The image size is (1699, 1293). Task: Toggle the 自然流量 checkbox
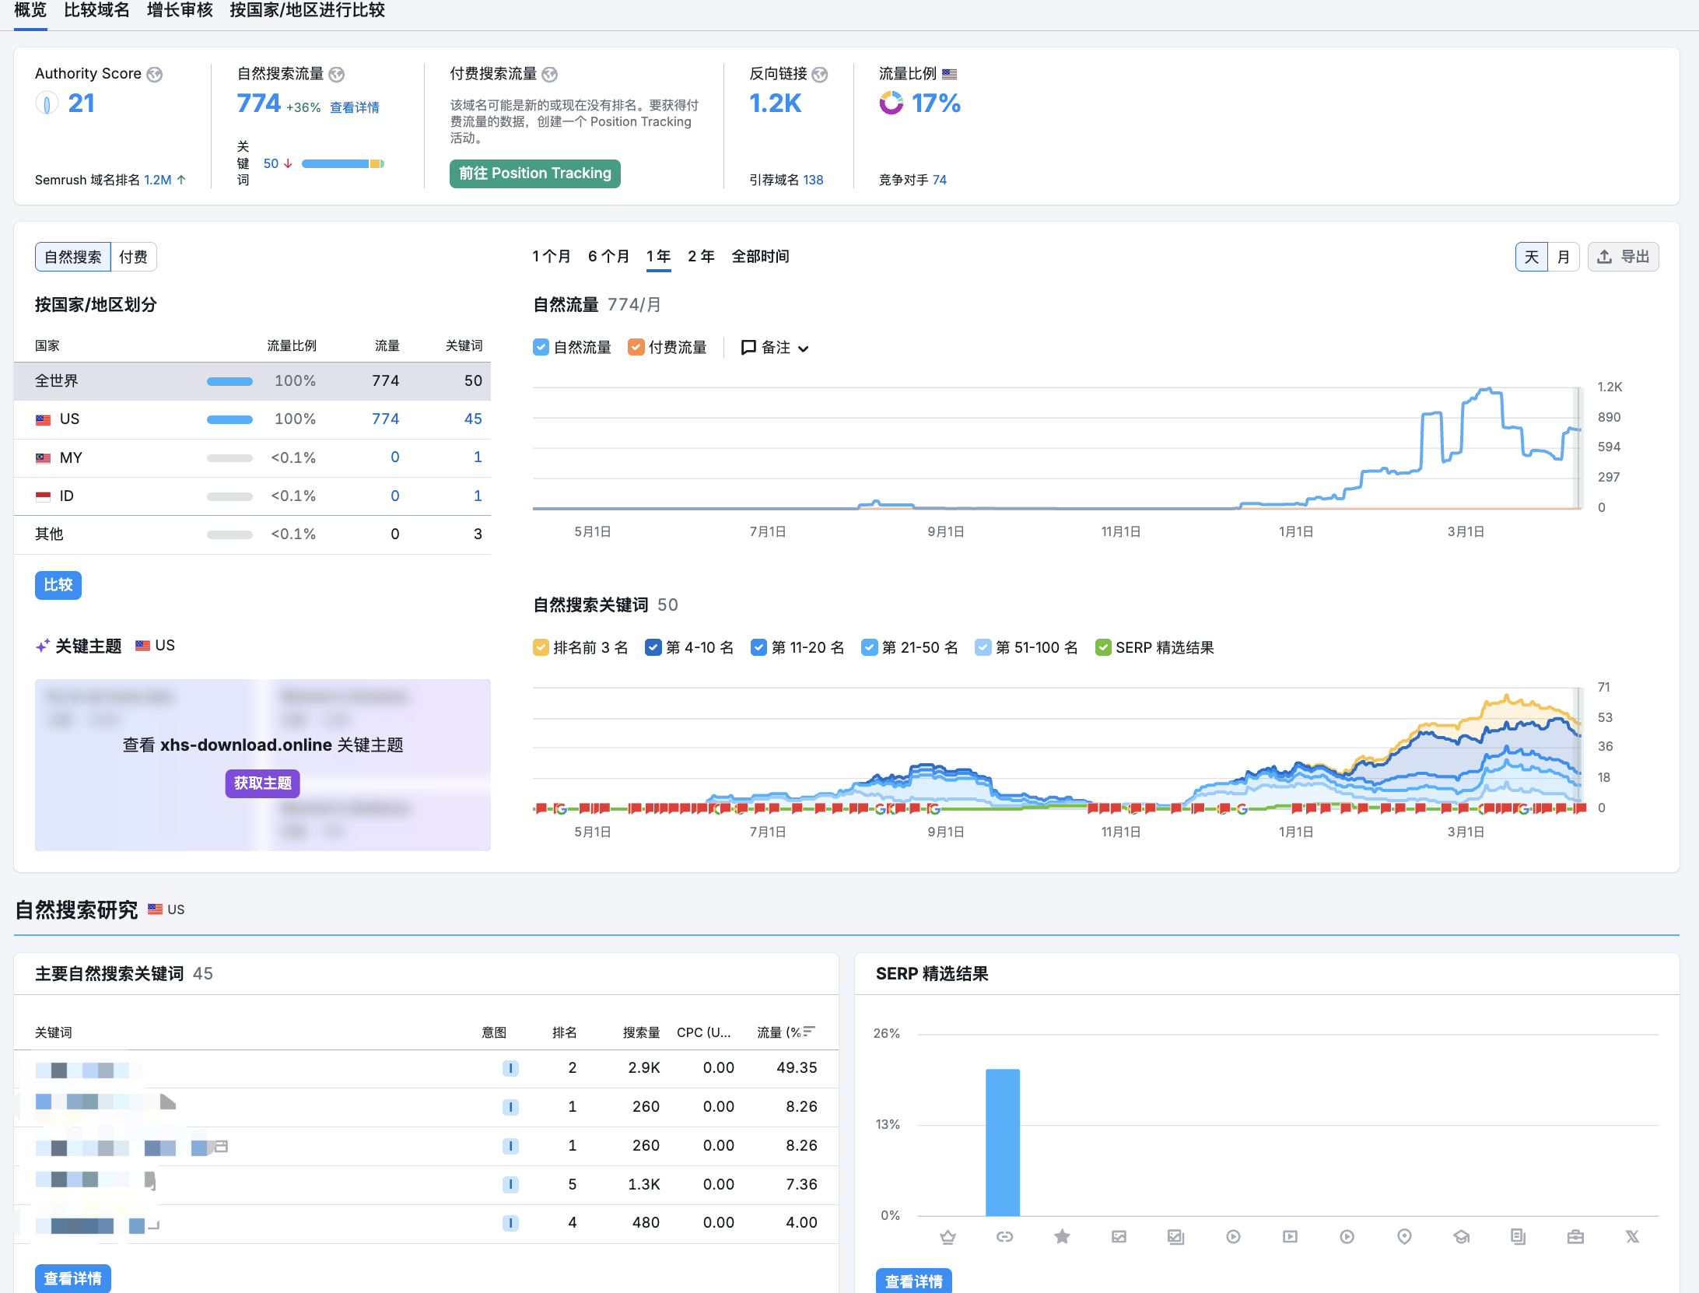[541, 347]
